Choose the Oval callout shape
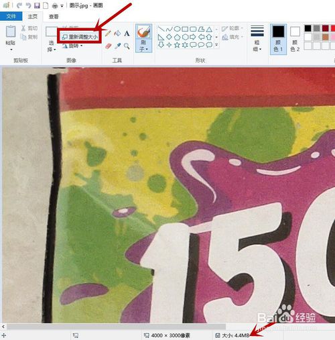This screenshot has width=335, height=340. click(x=201, y=45)
